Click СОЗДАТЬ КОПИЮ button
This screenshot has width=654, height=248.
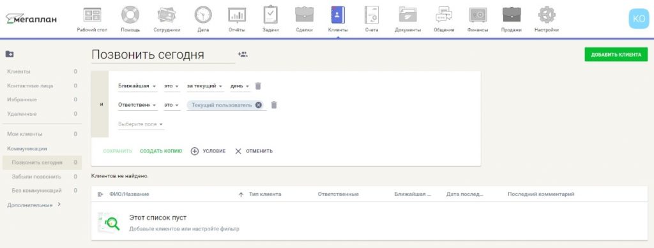click(x=161, y=151)
